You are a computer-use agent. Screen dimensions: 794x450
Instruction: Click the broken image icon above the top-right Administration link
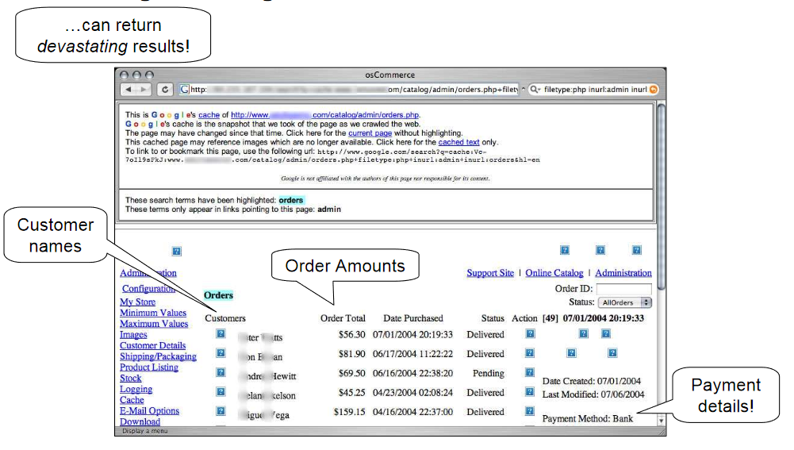pos(636,250)
